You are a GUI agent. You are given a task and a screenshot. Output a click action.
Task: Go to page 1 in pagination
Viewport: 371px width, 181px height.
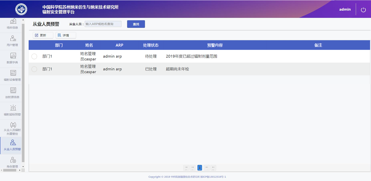tap(200, 168)
